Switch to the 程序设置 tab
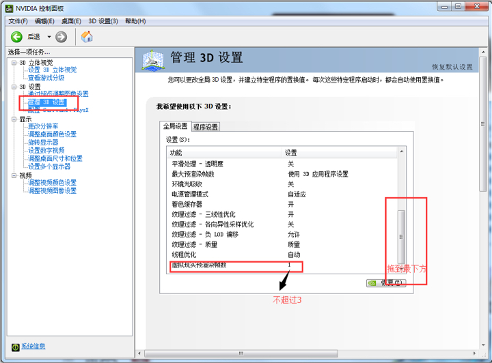The width and height of the screenshot is (492, 363). (206, 127)
